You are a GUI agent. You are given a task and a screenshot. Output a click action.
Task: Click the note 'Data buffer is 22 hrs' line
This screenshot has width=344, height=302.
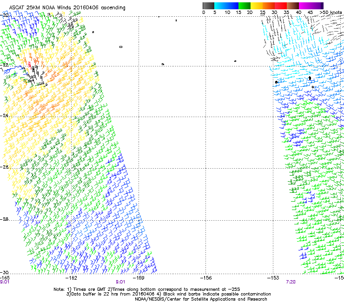click(x=168, y=294)
